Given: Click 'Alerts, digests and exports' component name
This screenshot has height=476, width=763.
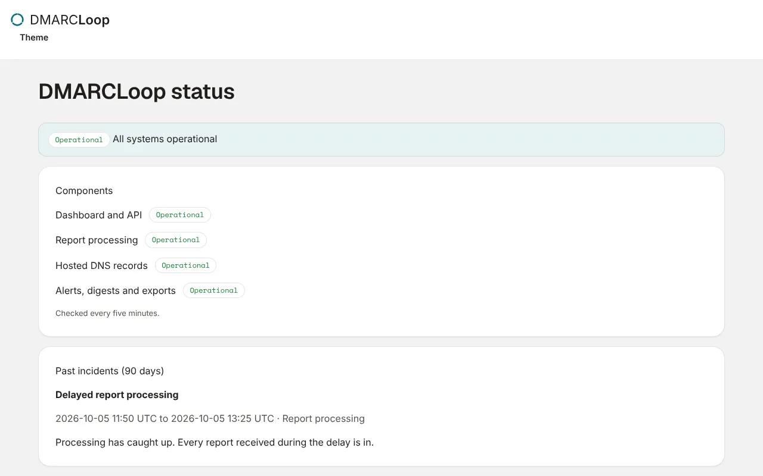Looking at the screenshot, I should tap(116, 291).
